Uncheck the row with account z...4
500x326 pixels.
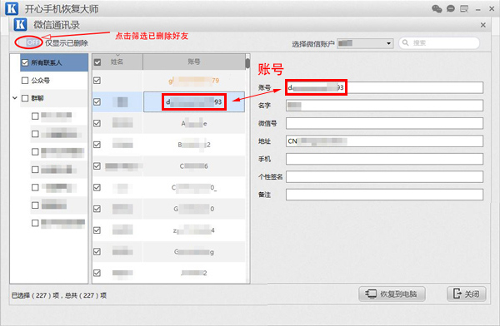pyautogui.click(x=97, y=230)
